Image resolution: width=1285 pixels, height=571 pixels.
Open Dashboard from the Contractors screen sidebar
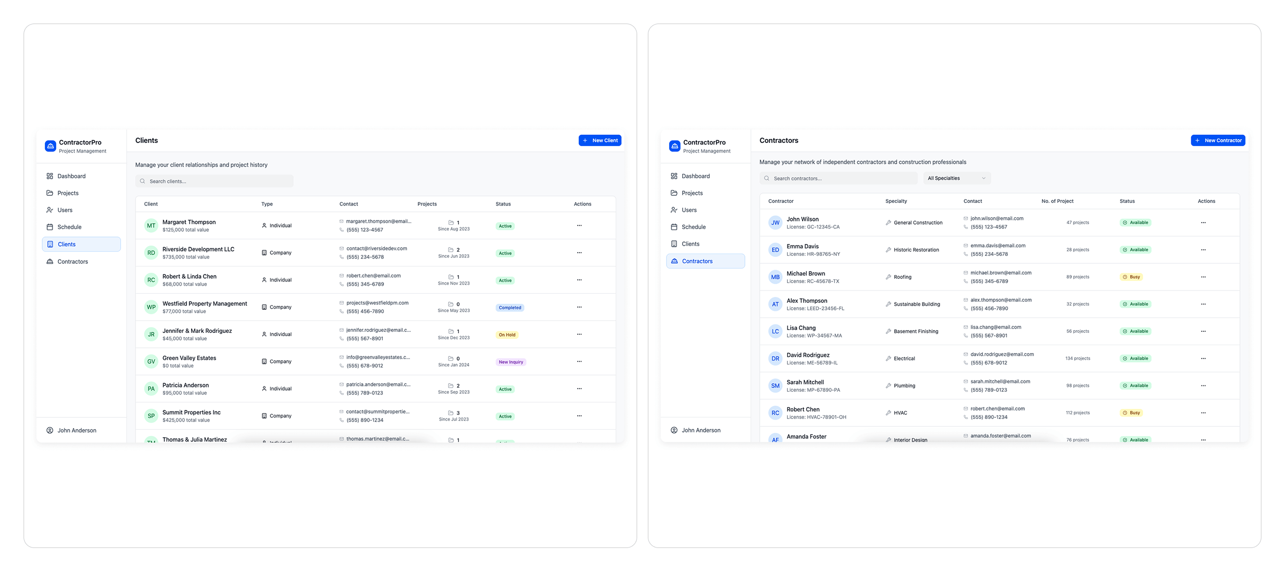coord(695,176)
